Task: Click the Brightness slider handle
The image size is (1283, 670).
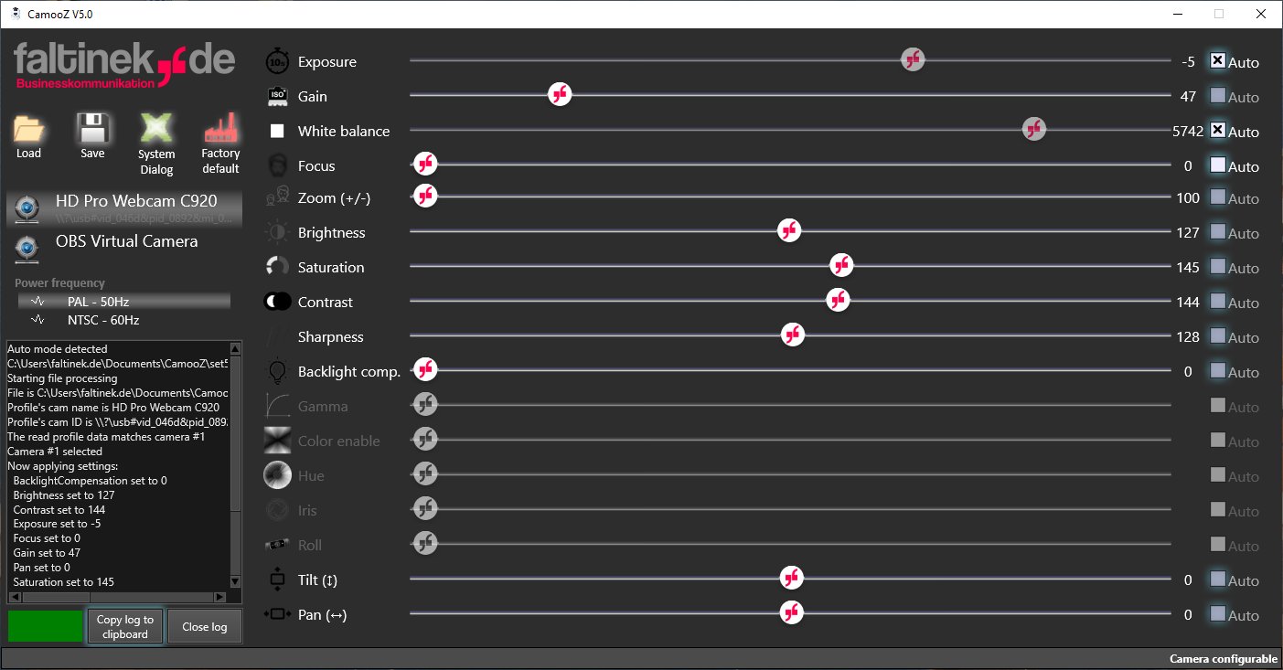Action: pos(789,231)
